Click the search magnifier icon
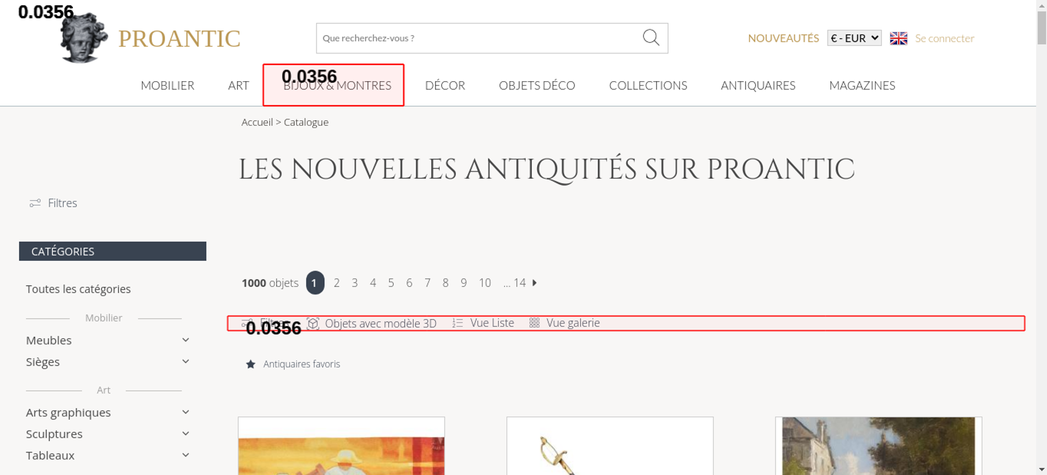Viewport: 1047px width, 475px height. tap(651, 38)
